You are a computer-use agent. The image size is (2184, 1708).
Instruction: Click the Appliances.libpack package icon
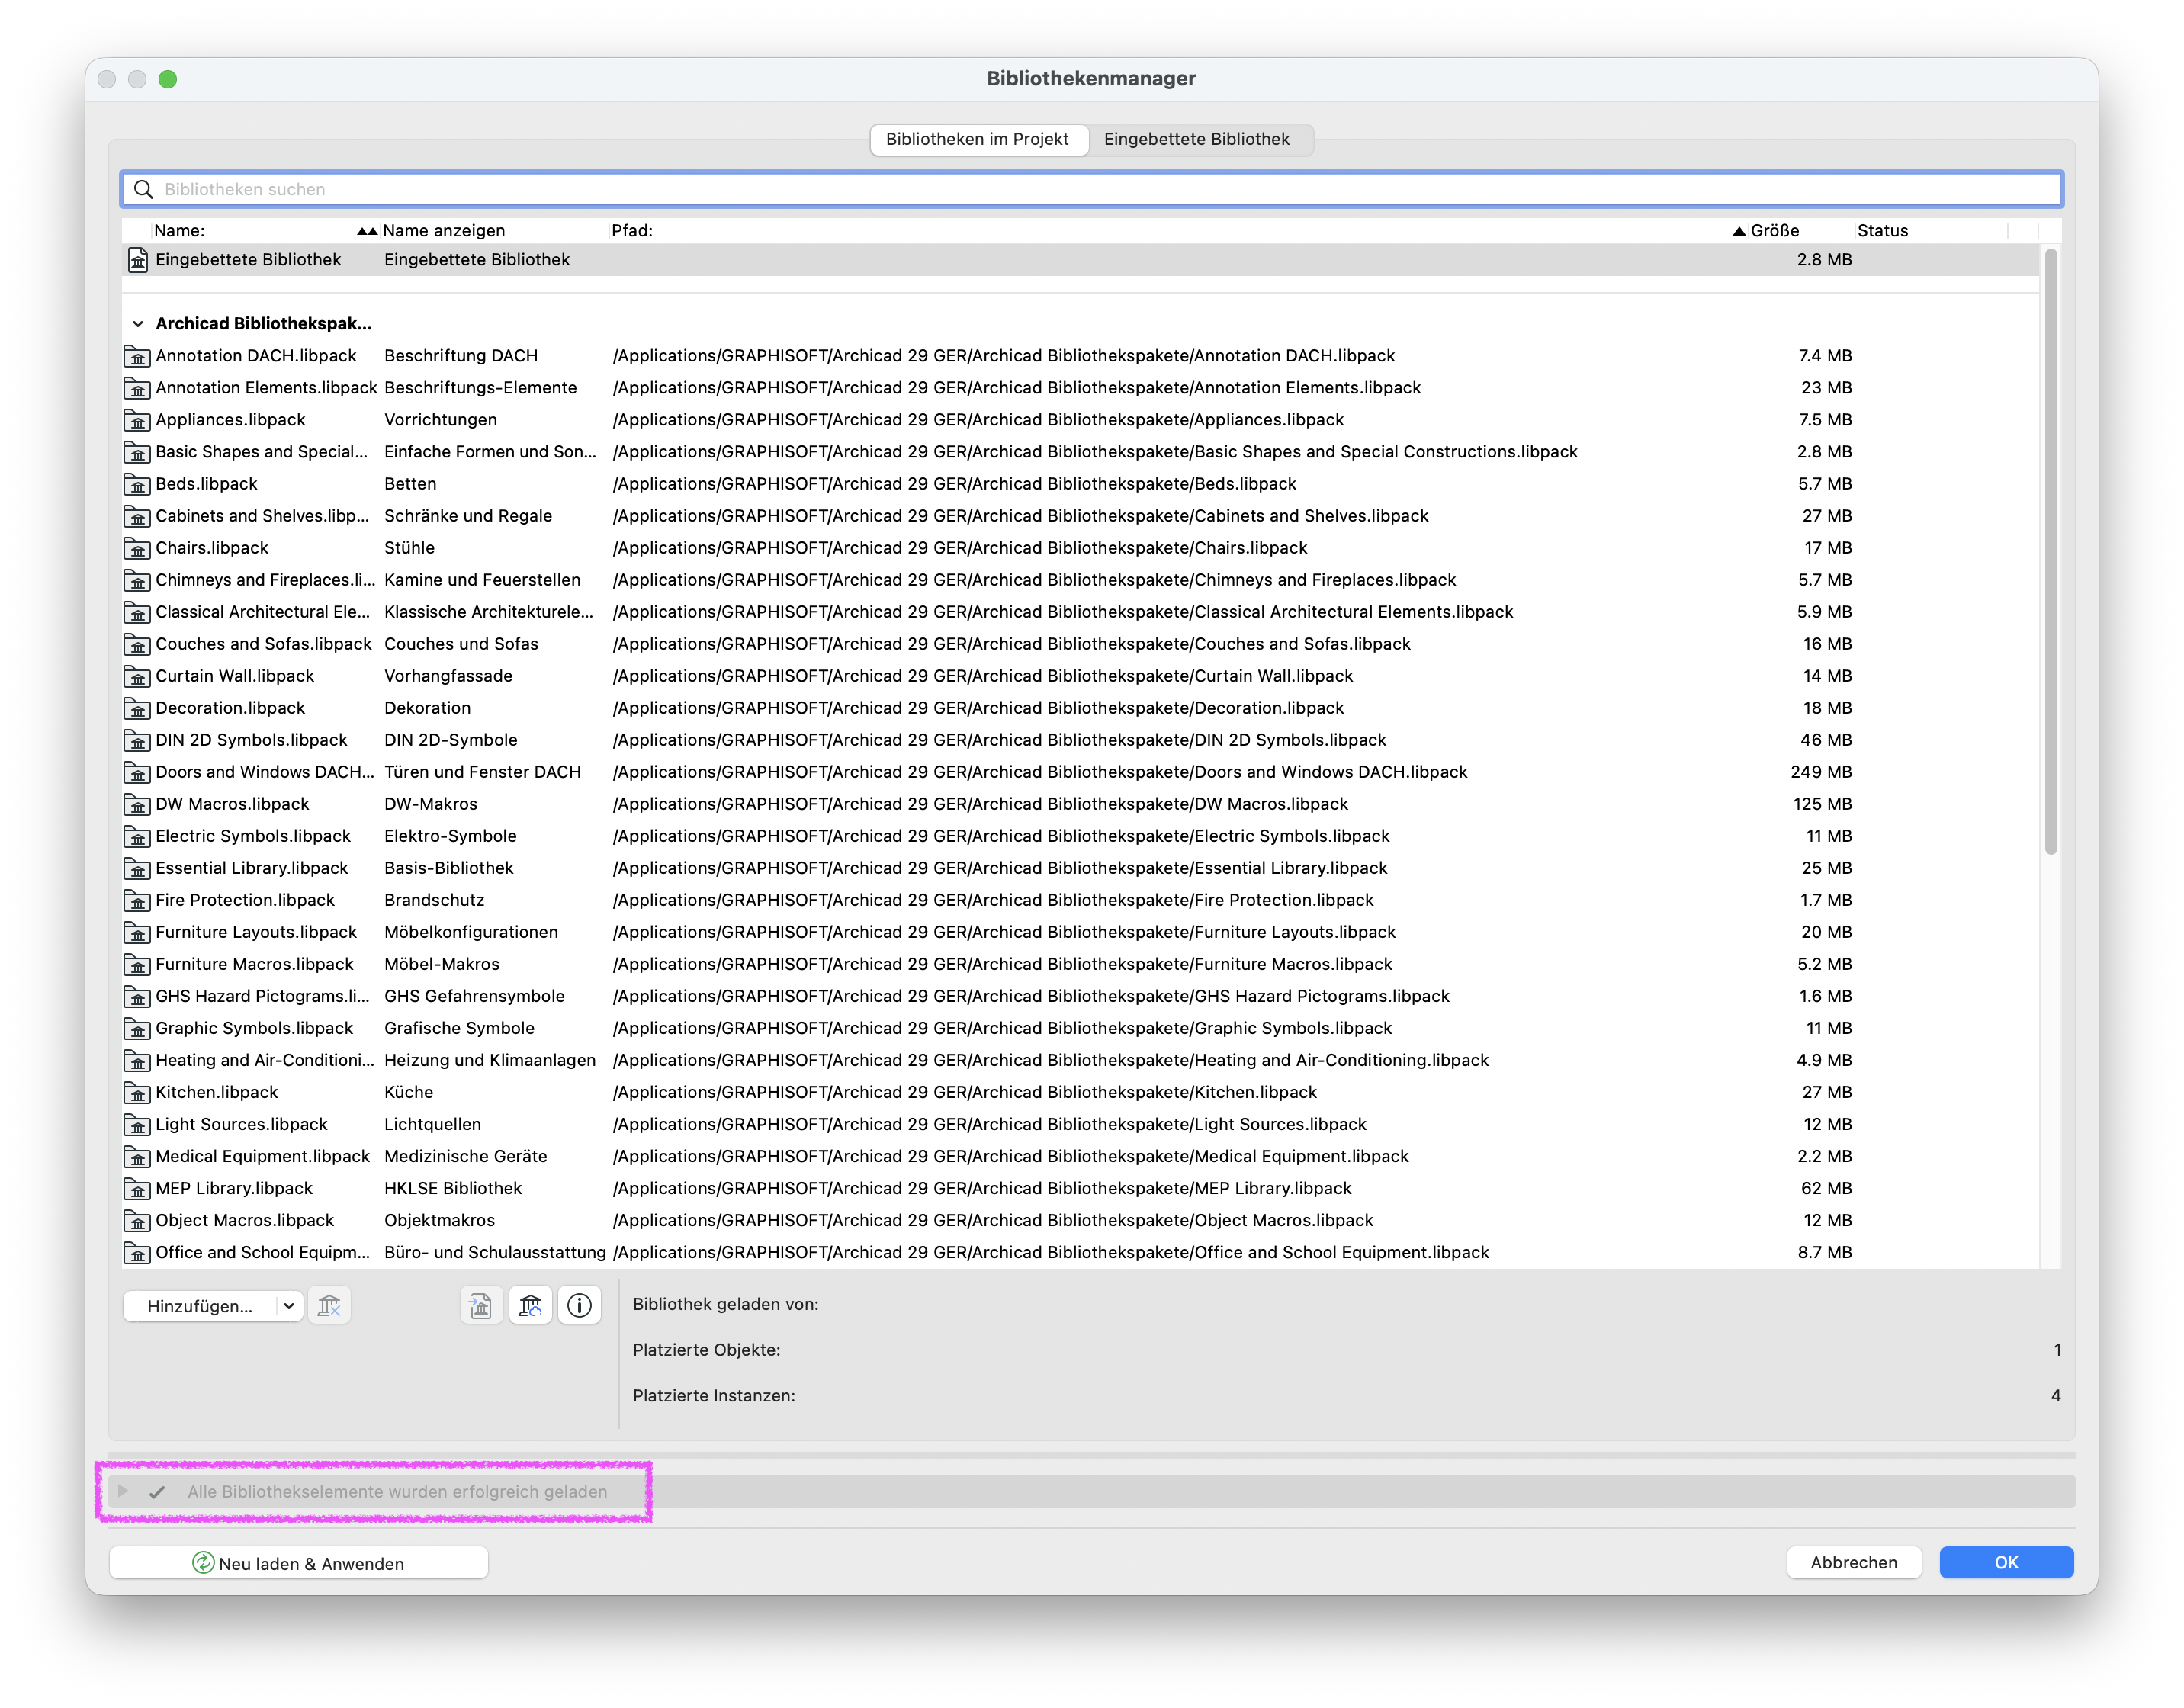pyautogui.click(x=137, y=420)
